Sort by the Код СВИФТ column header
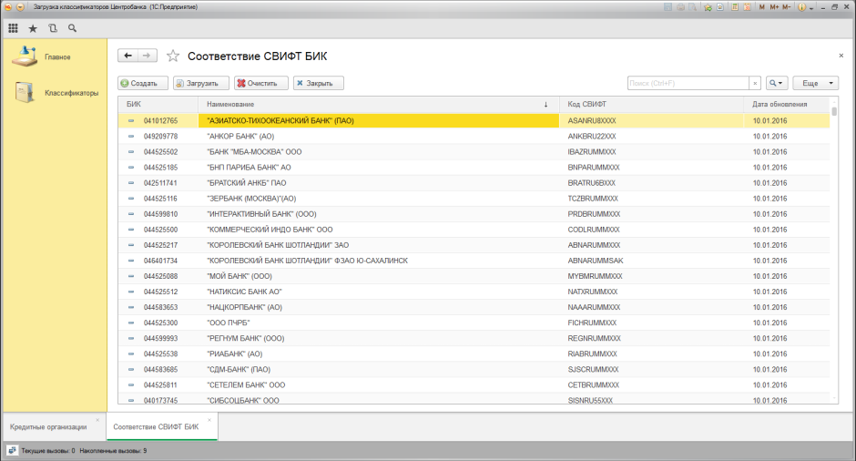Image resolution: width=856 pixels, height=461 pixels. click(652, 105)
